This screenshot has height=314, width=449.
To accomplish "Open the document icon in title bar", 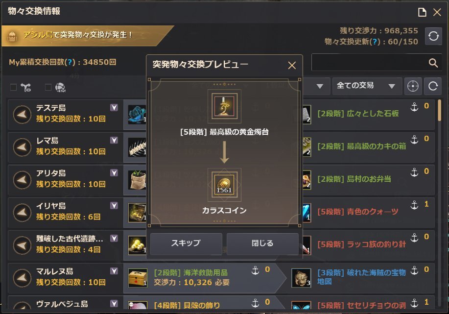I will point(422,12).
